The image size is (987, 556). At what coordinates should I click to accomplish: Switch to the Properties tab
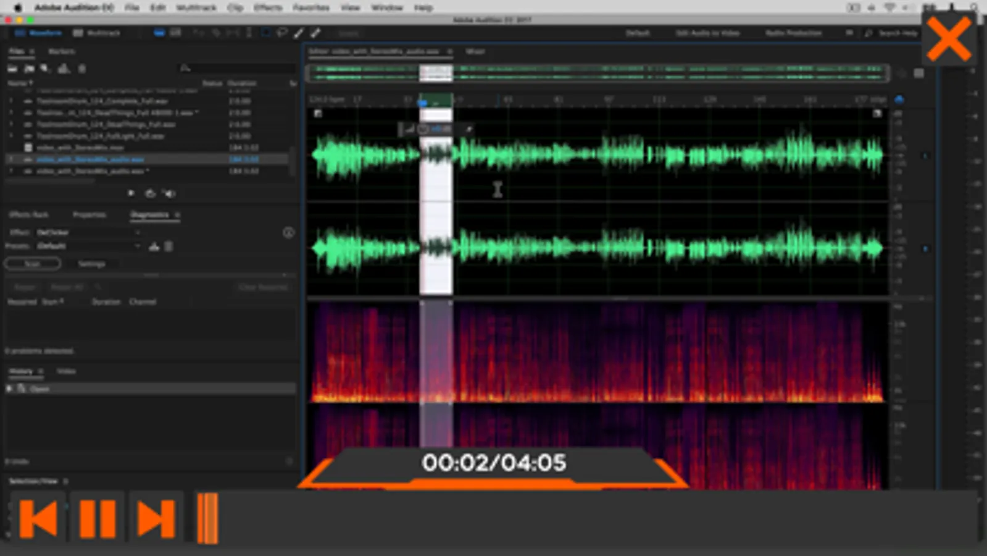[x=90, y=214]
